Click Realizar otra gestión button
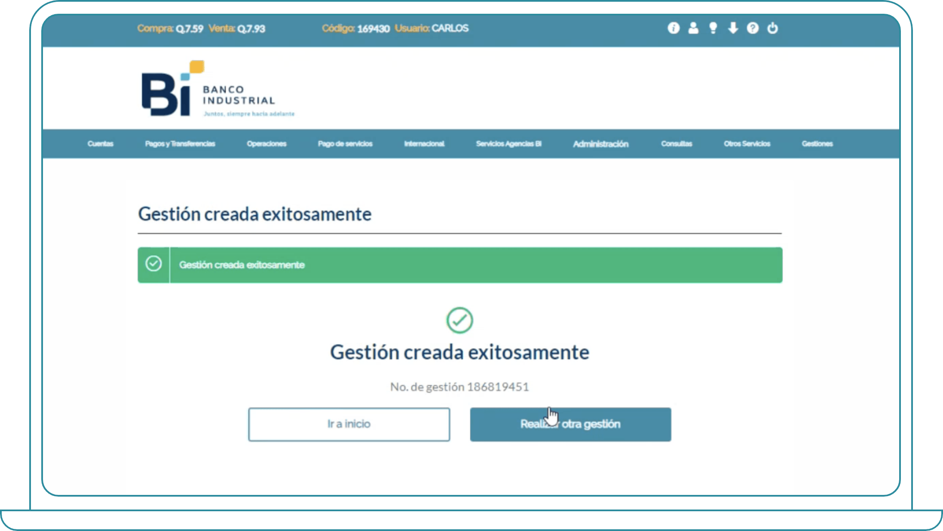 [570, 424]
